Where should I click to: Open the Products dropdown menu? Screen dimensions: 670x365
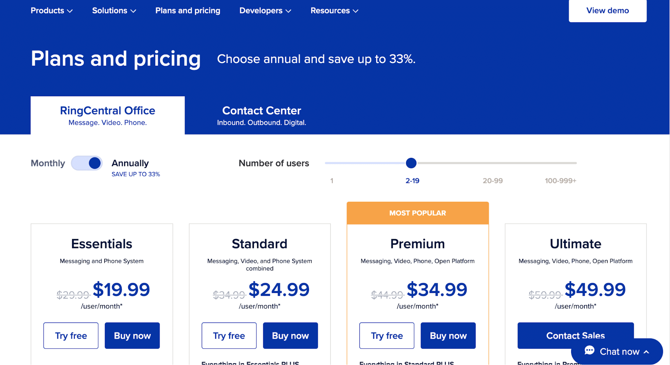pos(52,11)
